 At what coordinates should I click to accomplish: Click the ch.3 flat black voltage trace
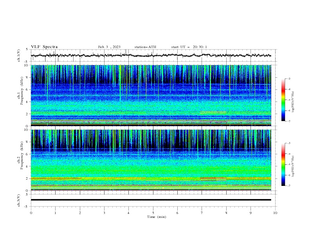pos(151,200)
